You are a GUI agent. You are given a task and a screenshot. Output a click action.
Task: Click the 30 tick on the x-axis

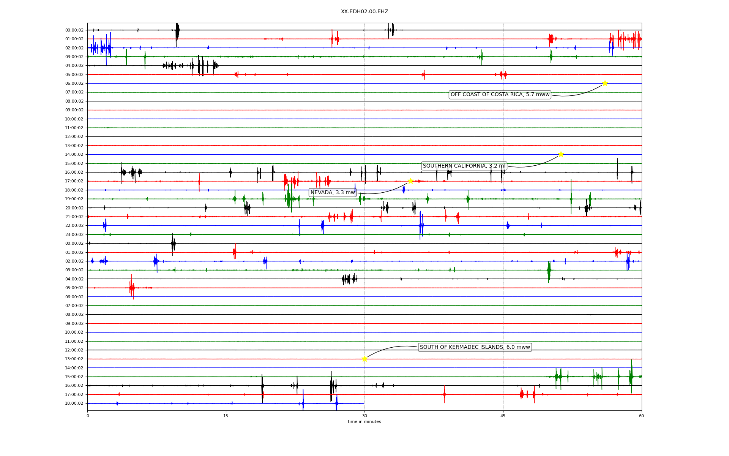pyautogui.click(x=364, y=416)
